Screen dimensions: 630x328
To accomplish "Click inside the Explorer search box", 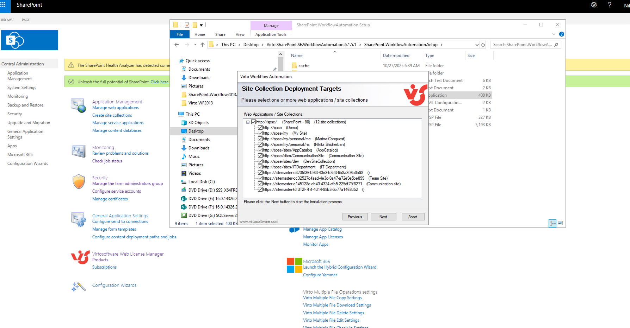I will [521, 44].
